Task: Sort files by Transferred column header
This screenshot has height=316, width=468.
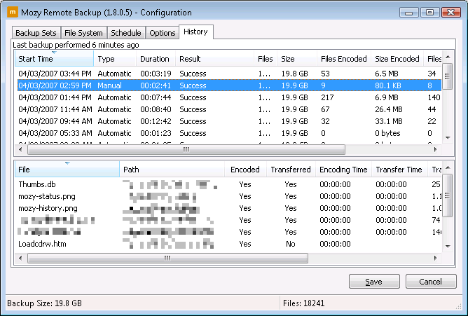Action: 290,170
